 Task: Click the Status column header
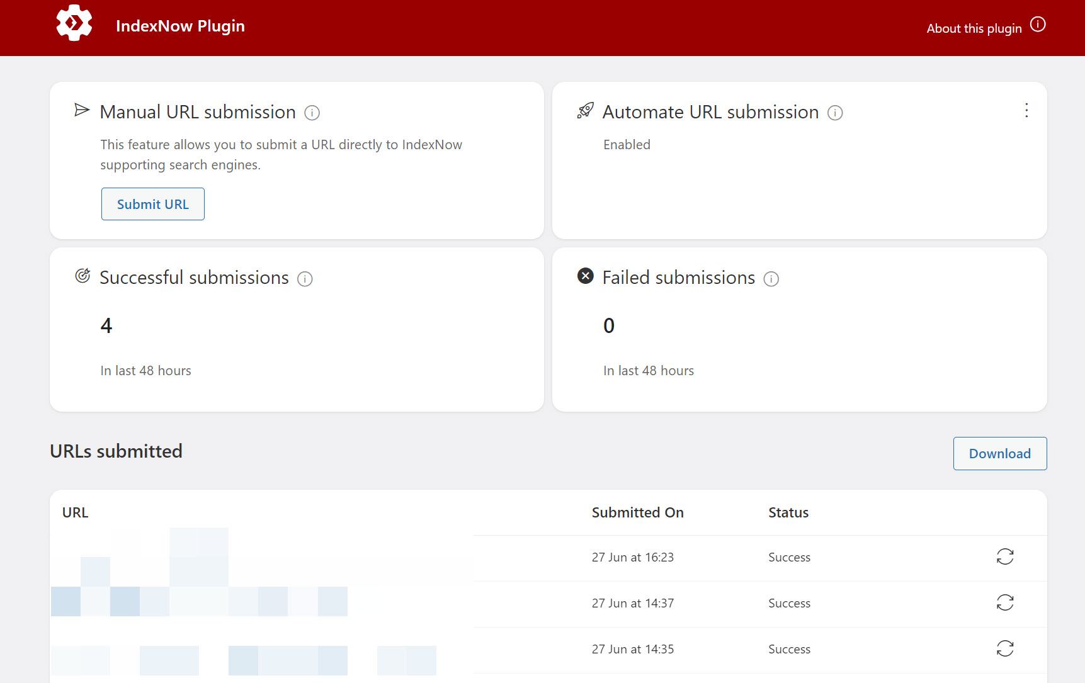pos(788,512)
